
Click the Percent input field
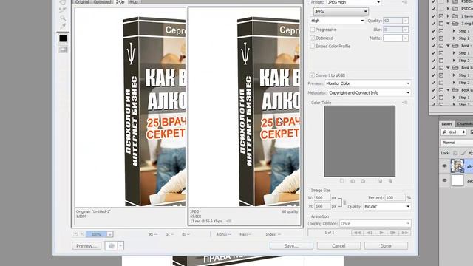(x=395, y=197)
